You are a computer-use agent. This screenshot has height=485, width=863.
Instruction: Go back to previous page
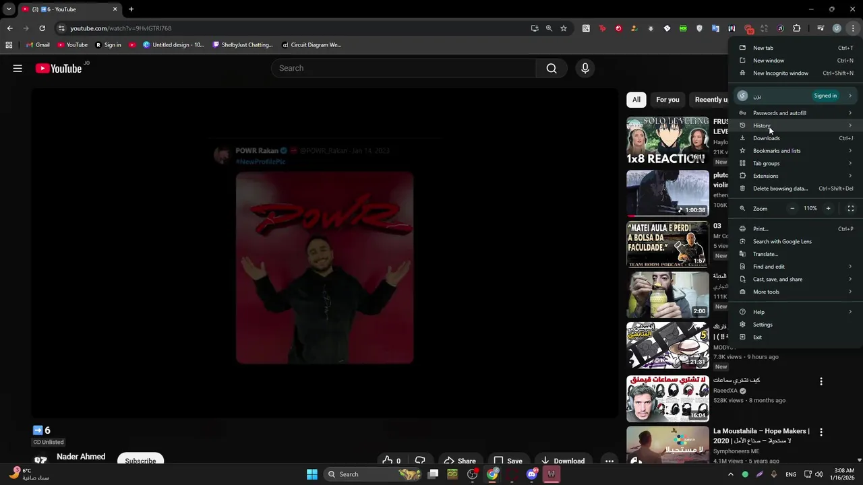[9, 28]
